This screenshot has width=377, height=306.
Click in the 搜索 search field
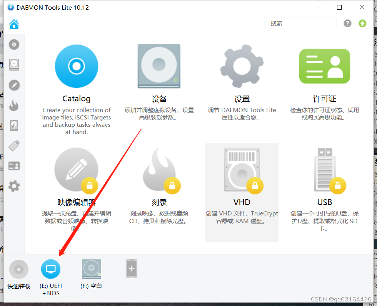point(300,24)
